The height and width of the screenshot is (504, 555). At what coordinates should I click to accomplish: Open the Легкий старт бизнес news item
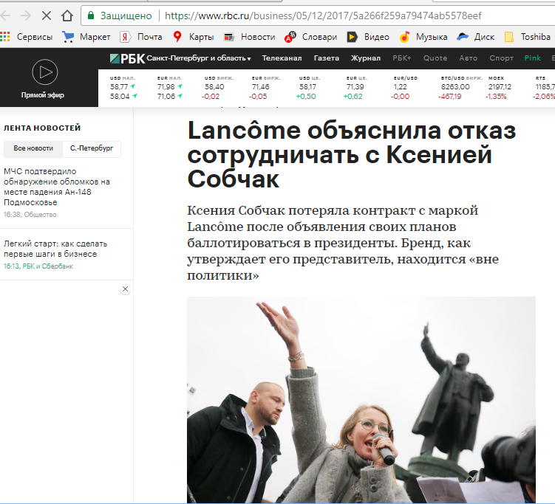pos(55,249)
